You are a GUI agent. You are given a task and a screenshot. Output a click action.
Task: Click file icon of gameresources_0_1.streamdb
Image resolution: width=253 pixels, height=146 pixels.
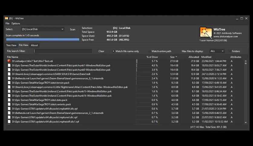pos(9,78)
